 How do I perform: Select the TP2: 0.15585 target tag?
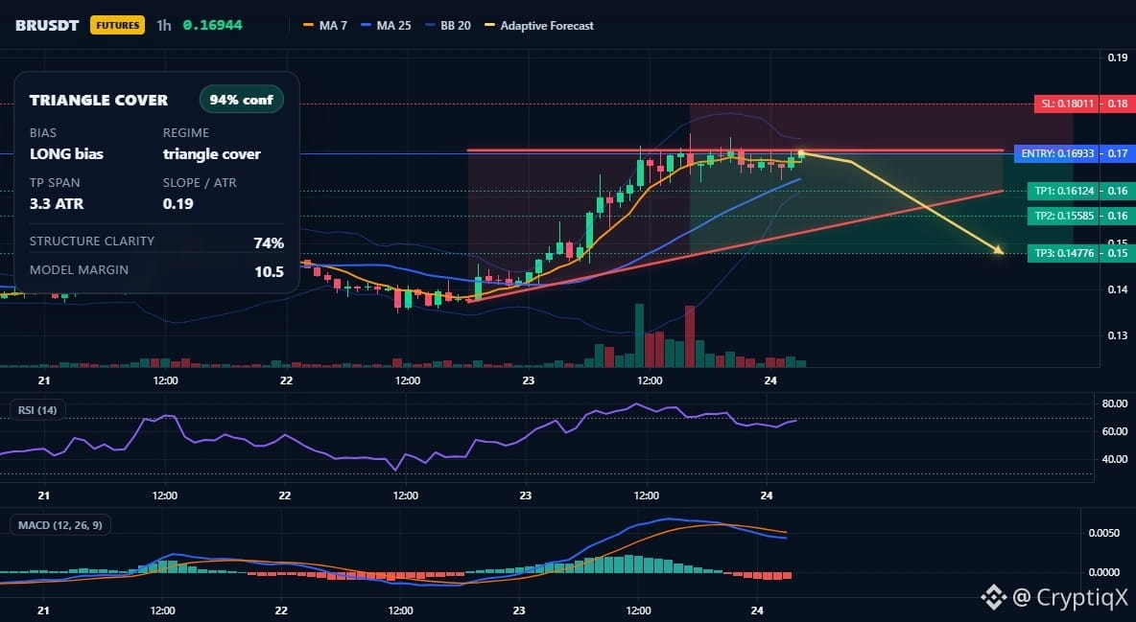pos(1063,216)
